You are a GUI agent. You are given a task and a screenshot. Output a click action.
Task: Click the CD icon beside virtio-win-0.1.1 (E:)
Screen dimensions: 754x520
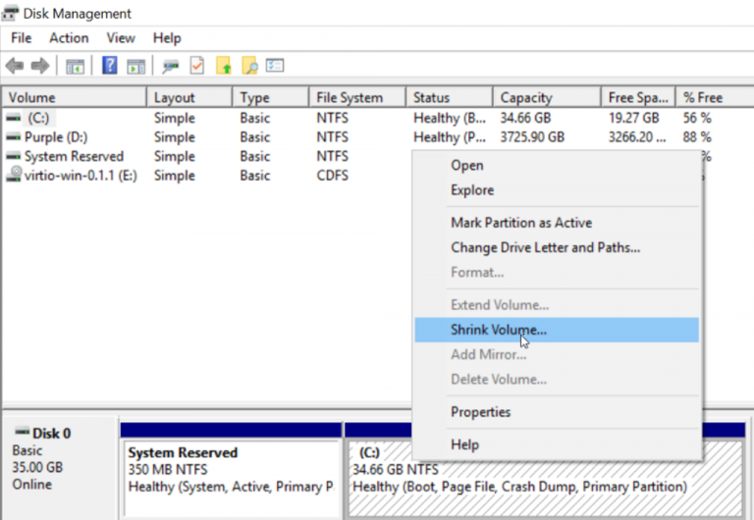coord(15,175)
